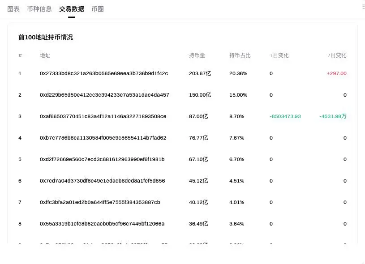The width and height of the screenshot is (365, 264).
Task: Click the 前100地址持币情况 heading
Action: coord(46,37)
